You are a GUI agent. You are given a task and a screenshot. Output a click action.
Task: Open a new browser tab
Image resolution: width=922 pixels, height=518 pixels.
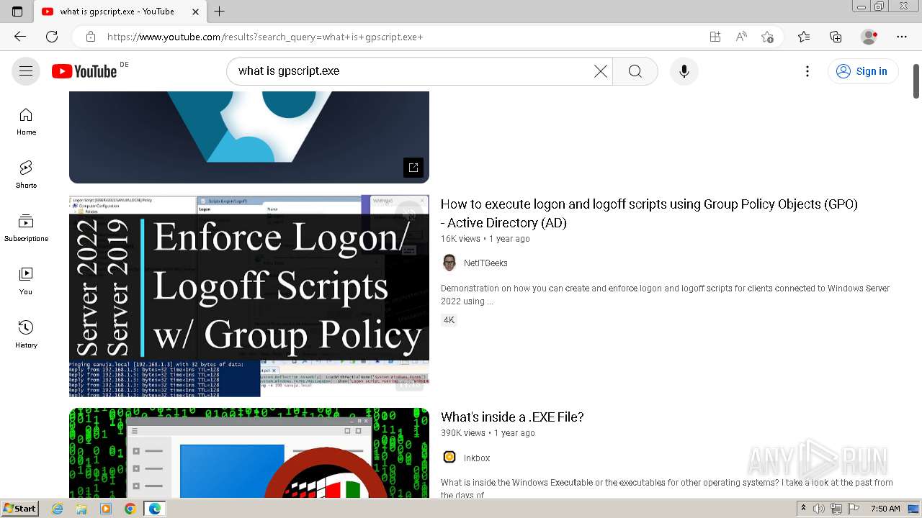[220, 12]
